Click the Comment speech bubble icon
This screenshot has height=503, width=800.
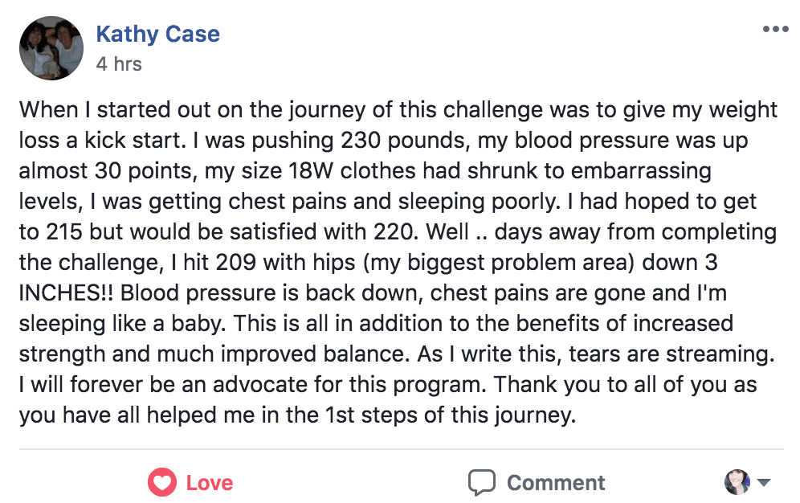pyautogui.click(x=482, y=482)
